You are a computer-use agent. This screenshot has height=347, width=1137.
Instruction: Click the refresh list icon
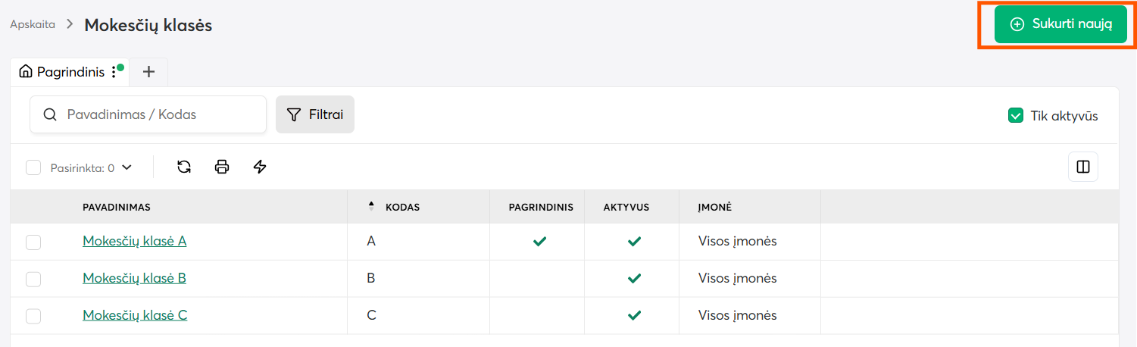tap(184, 167)
